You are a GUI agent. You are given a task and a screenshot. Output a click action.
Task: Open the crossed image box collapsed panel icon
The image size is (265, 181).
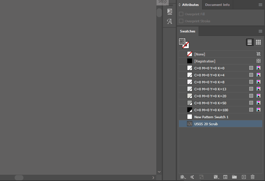170,12
